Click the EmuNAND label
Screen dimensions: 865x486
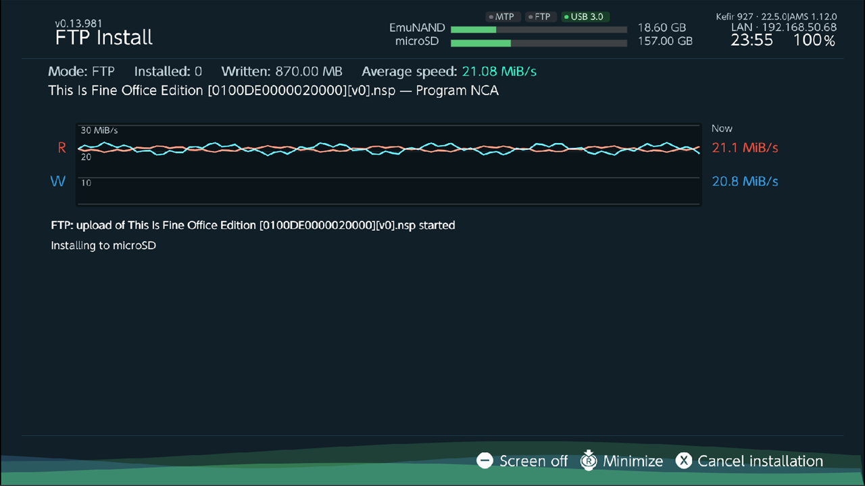tap(417, 28)
